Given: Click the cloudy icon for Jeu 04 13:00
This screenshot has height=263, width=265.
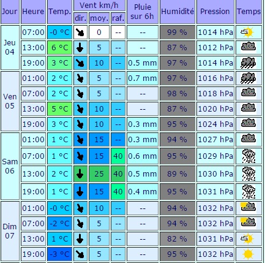Looking at the screenshot, I should coord(248,47).
